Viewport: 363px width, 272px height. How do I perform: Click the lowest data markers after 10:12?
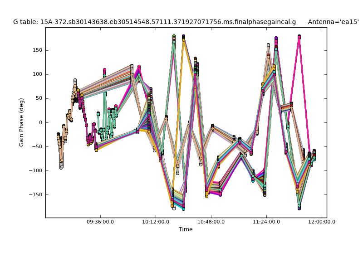(x=183, y=209)
